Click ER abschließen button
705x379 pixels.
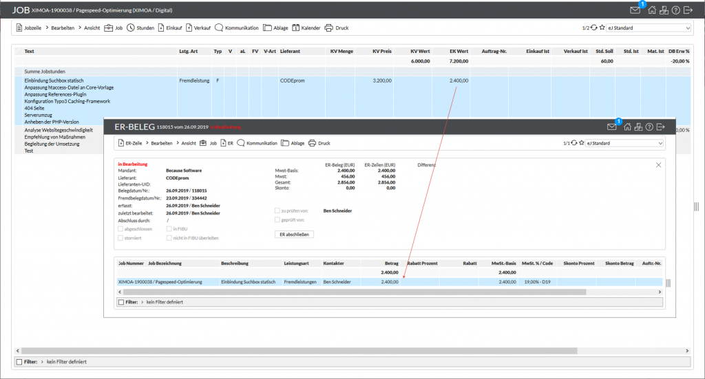pos(294,235)
